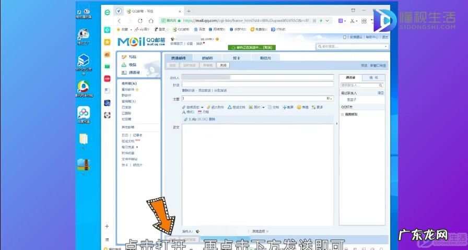The image size is (468, 250).
Task: Open the Baidu Netdisk desktop shortcut
Action: tap(84, 115)
